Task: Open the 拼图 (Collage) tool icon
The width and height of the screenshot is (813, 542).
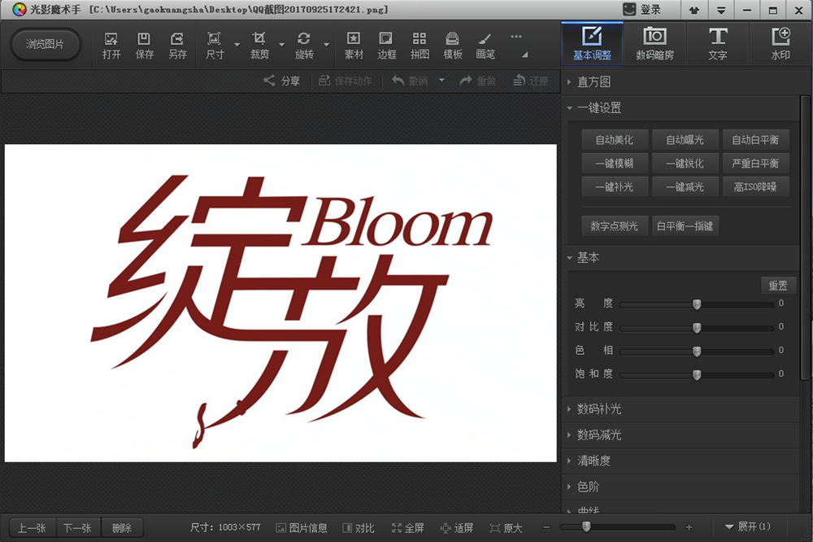Action: 420,46
